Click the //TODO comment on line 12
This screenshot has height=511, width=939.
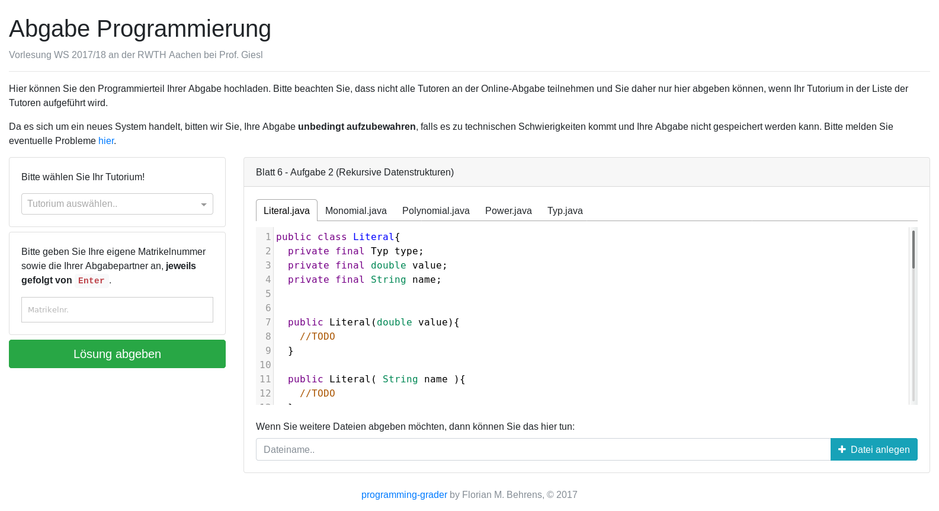tap(318, 393)
